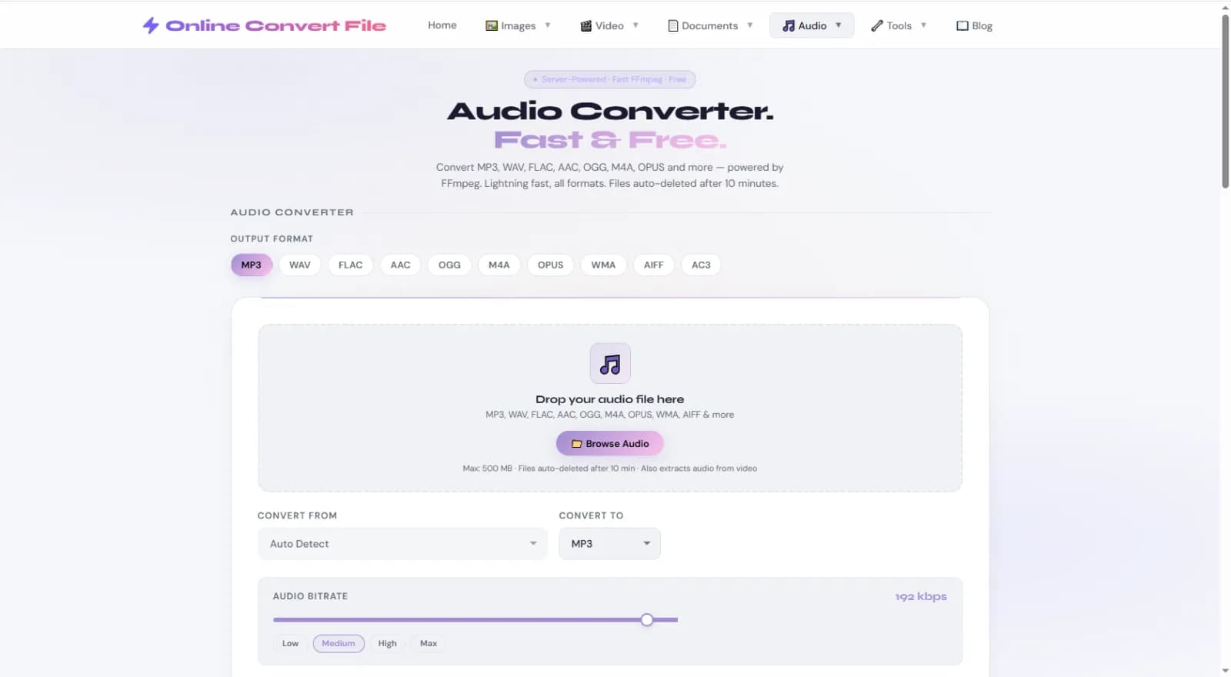Screen dimensions: 1231x677
Task: Click the Video clapperboard icon in navbar
Action: tap(586, 25)
